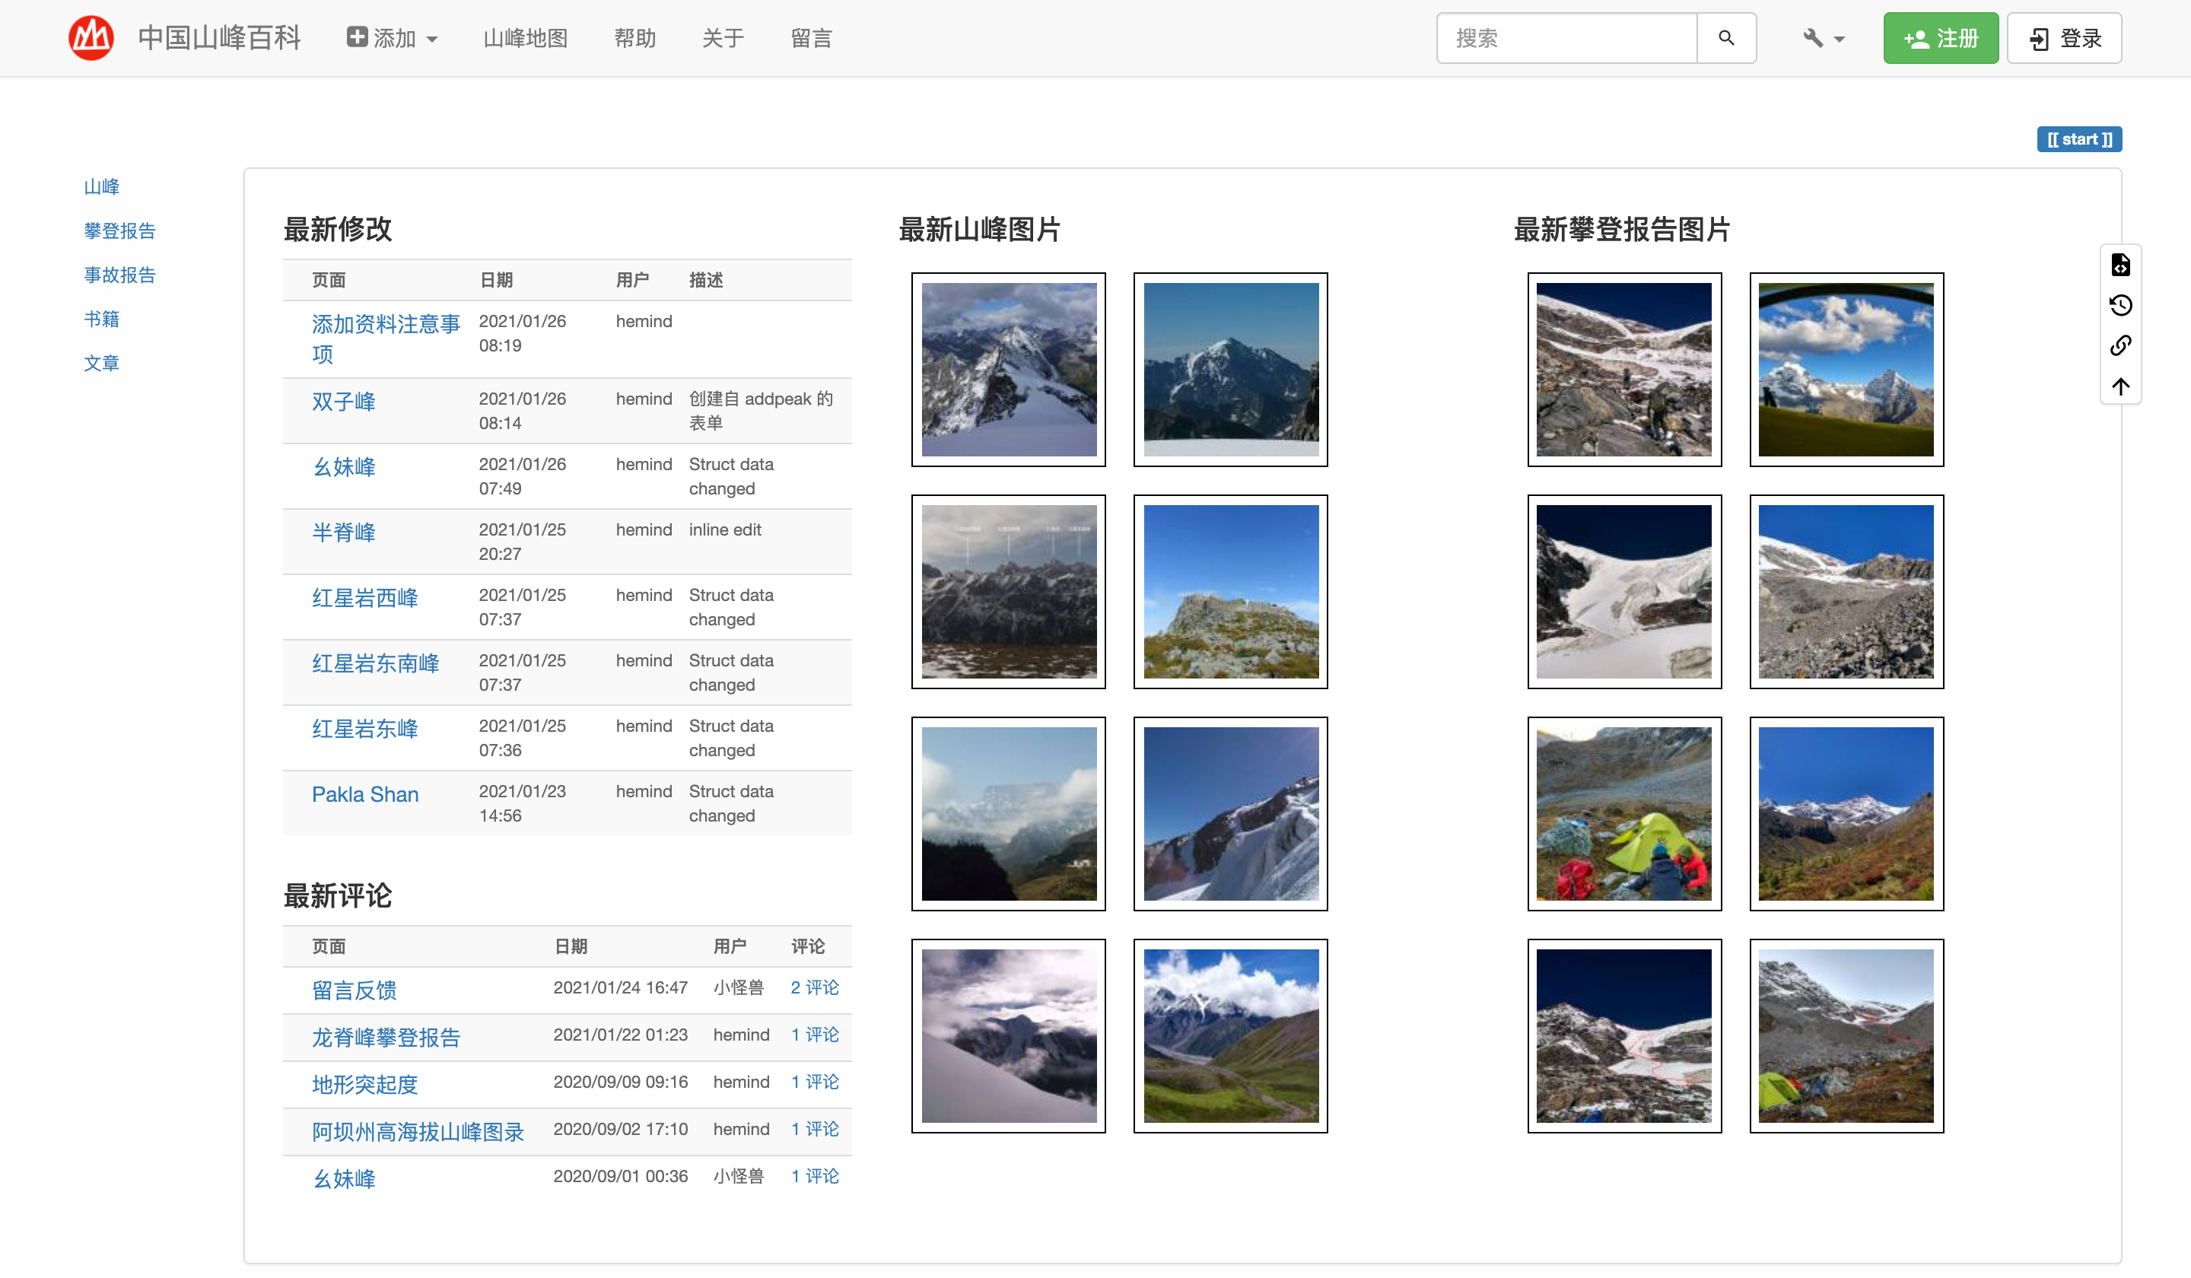Click the backlinks chain icon
2191x1278 pixels.
point(2120,346)
